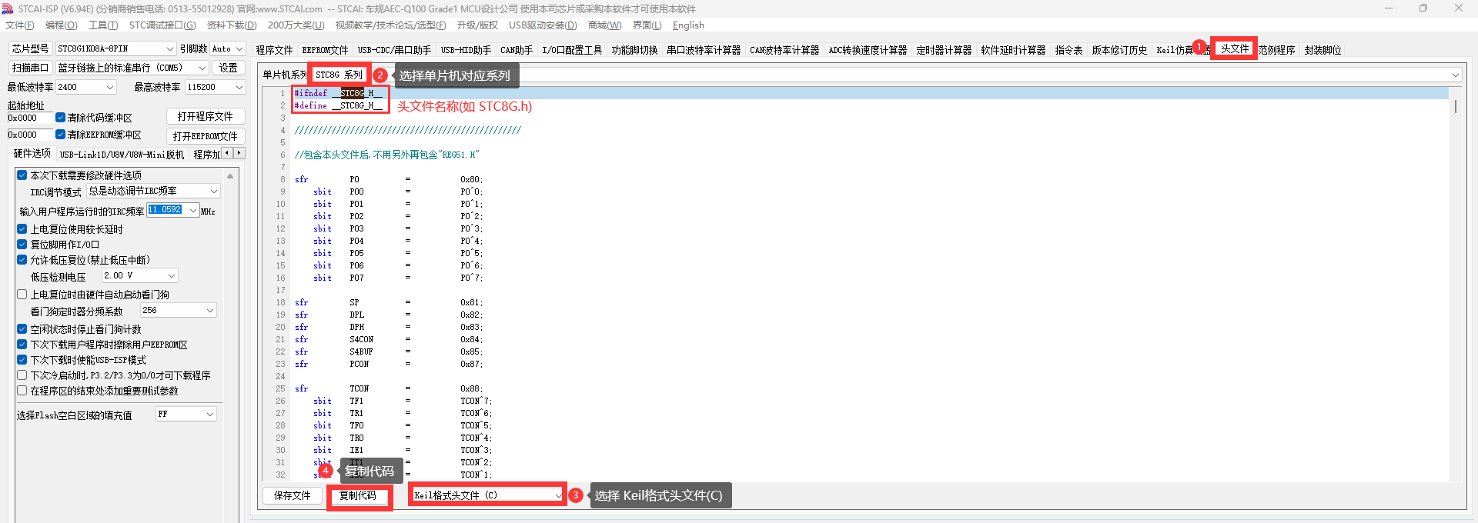The height and width of the screenshot is (523, 1478).
Task: Select the 头文件 tab
Action: (1235, 48)
